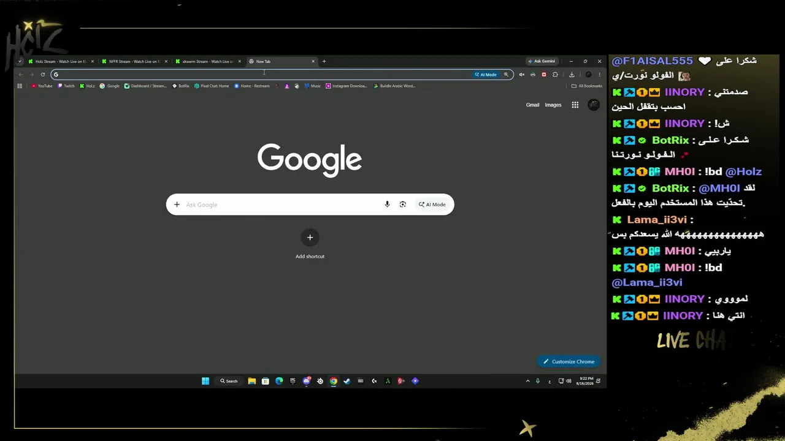Open Epic Games Launcher from the taskbar
The width and height of the screenshot is (785, 441).
pos(293,381)
